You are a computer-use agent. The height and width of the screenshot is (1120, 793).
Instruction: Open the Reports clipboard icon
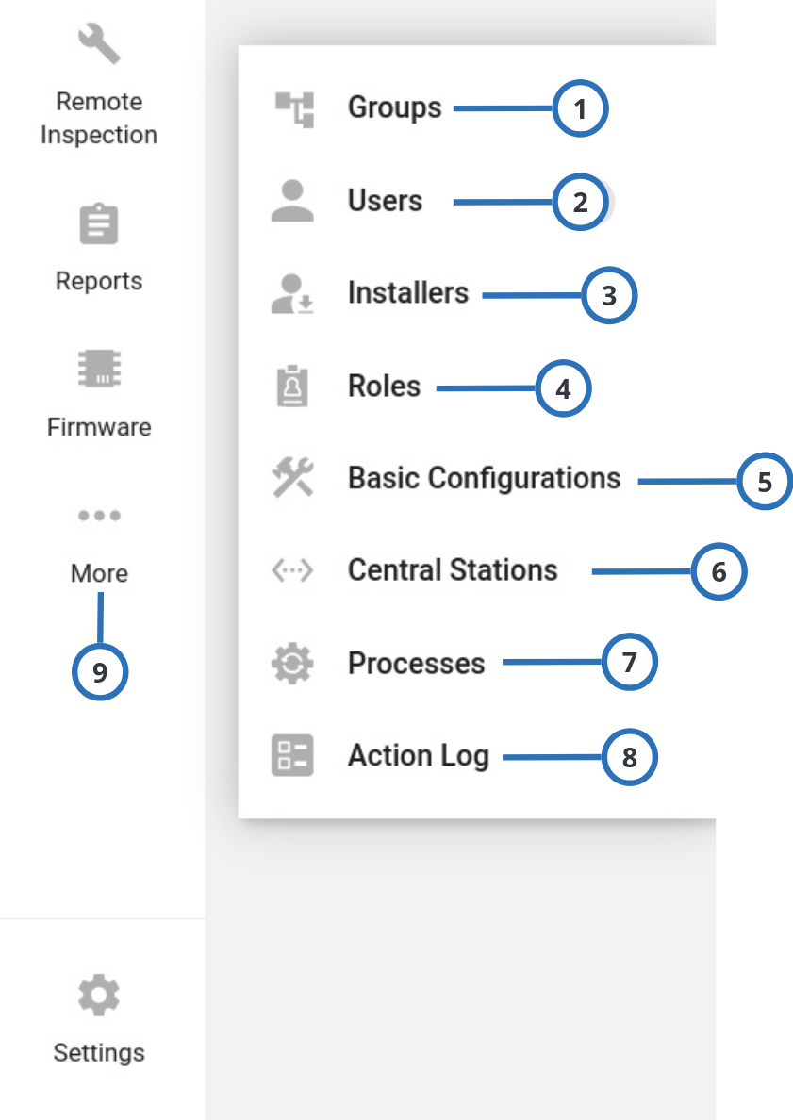click(99, 225)
